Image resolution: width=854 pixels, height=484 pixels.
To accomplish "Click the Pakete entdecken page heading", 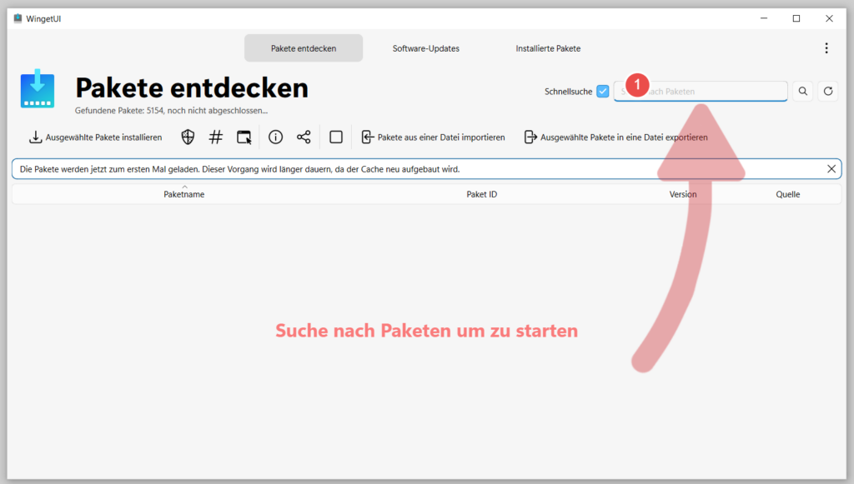I will [x=192, y=87].
